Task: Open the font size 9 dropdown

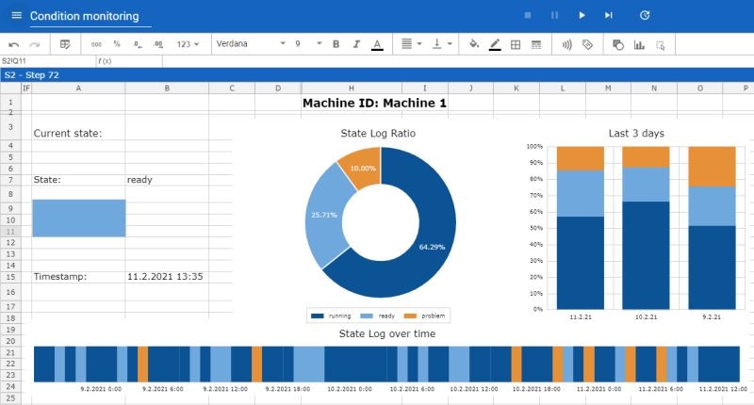Action: coord(308,43)
